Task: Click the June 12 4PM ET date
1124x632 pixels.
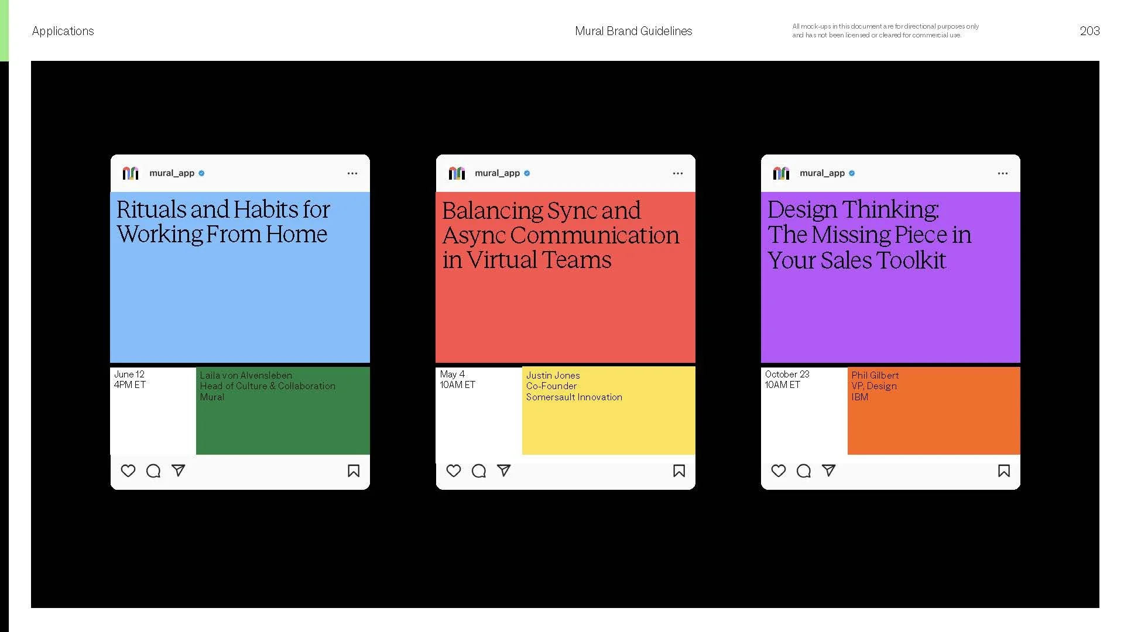Action: point(130,379)
